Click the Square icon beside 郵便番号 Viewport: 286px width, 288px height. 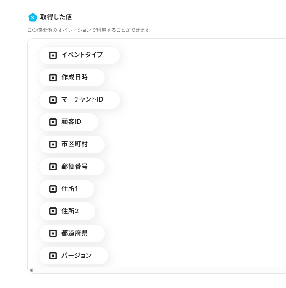(x=53, y=167)
